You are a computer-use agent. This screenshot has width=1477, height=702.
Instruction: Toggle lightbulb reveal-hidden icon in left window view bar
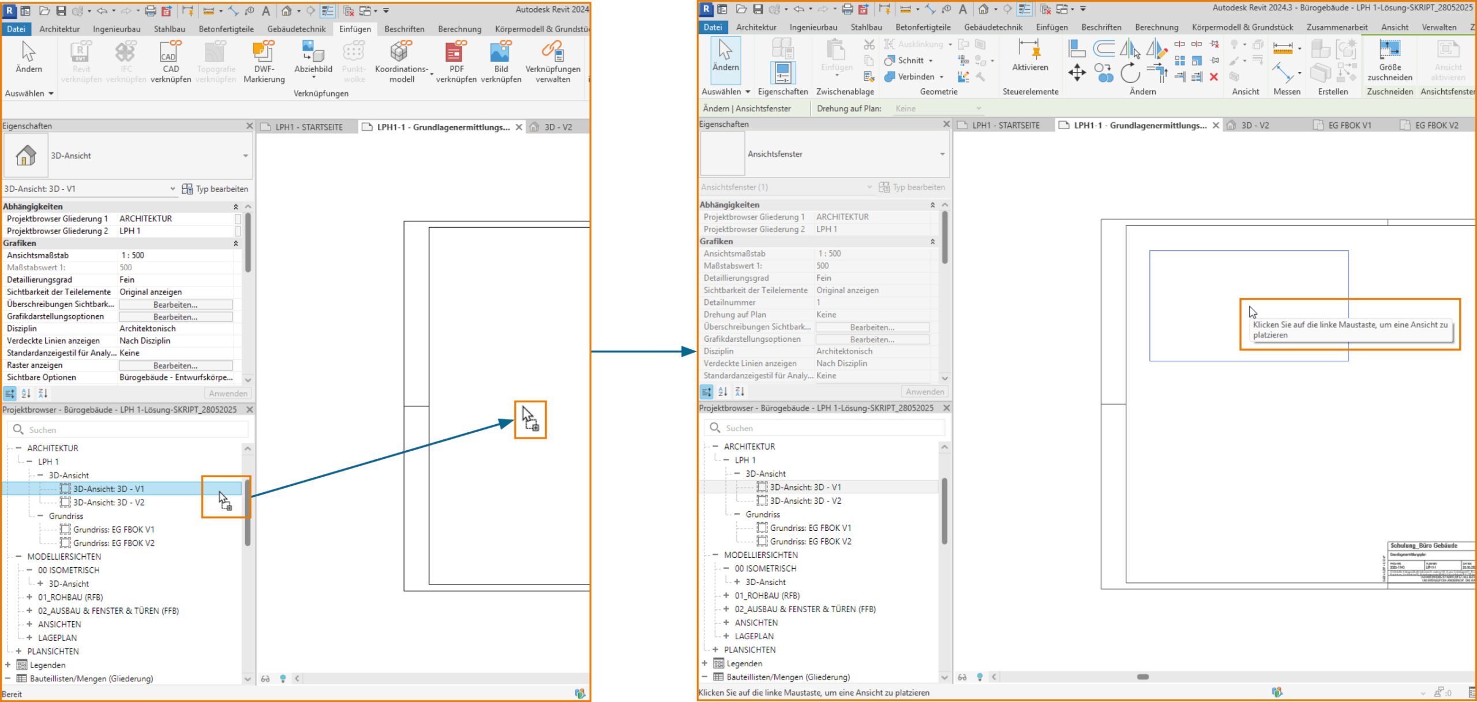pyautogui.click(x=283, y=678)
